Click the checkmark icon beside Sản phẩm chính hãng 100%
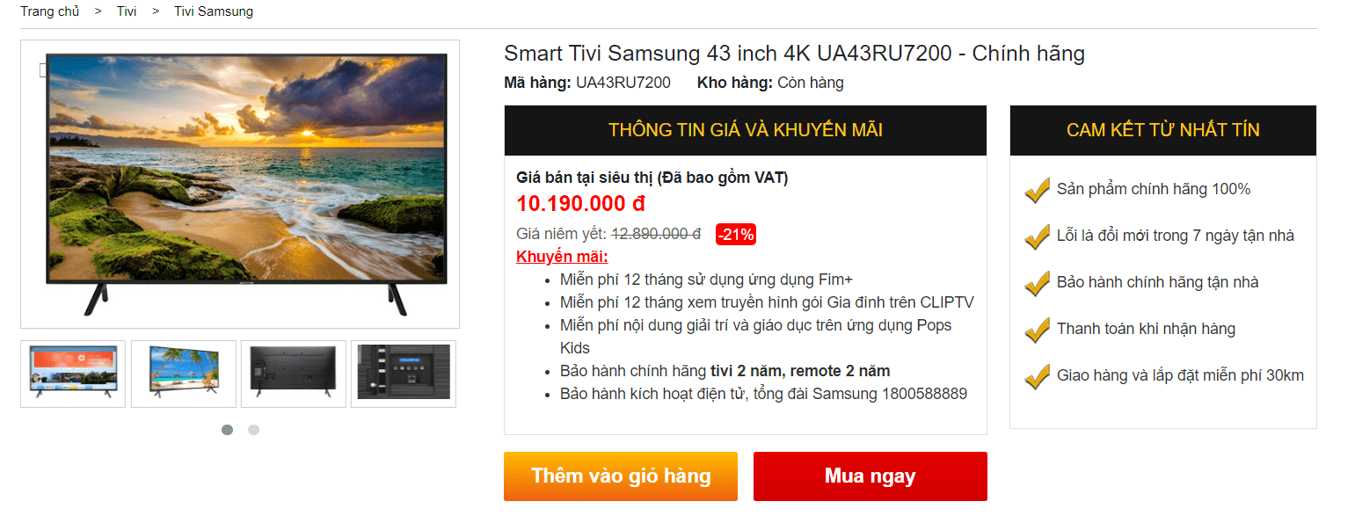This screenshot has height=516, width=1362. pyautogui.click(x=1038, y=190)
